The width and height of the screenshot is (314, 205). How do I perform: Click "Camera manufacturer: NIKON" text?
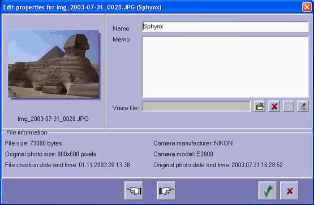(x=193, y=143)
